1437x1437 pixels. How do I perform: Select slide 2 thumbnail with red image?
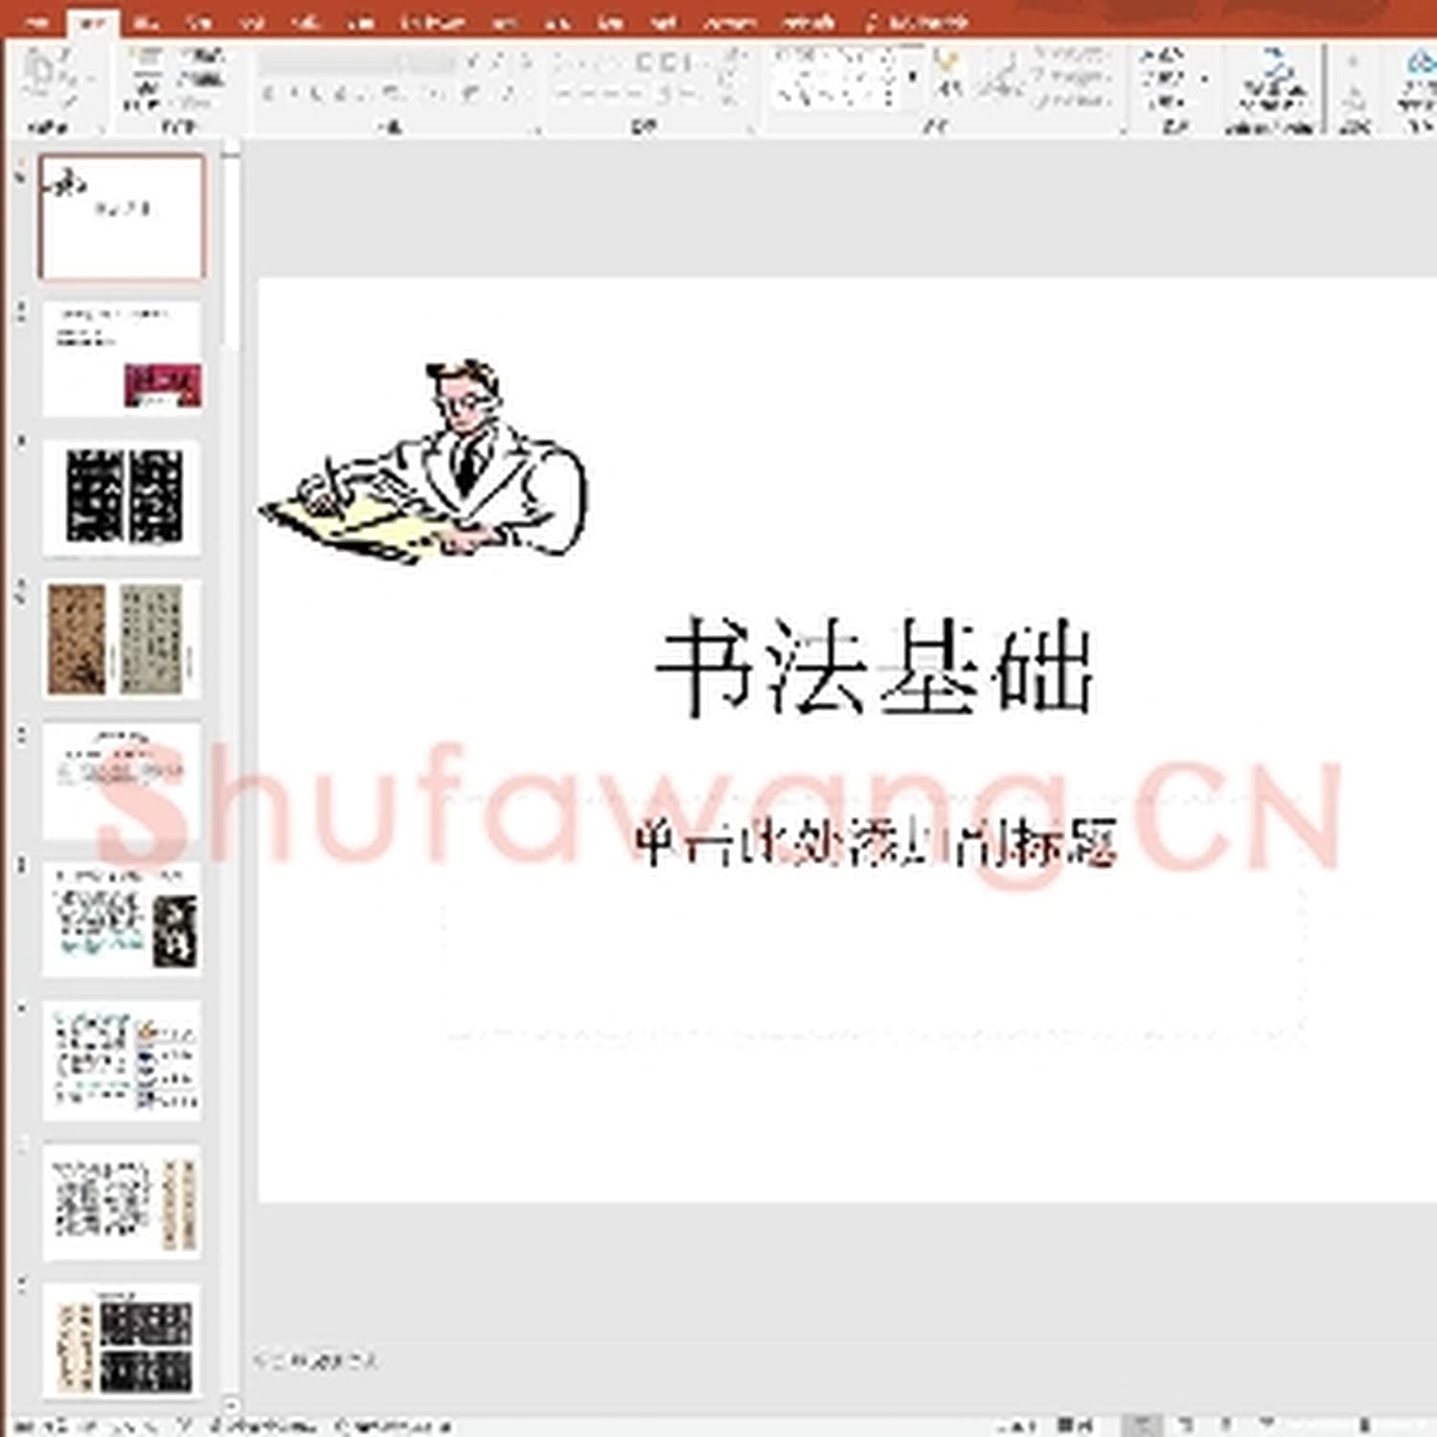[122, 358]
